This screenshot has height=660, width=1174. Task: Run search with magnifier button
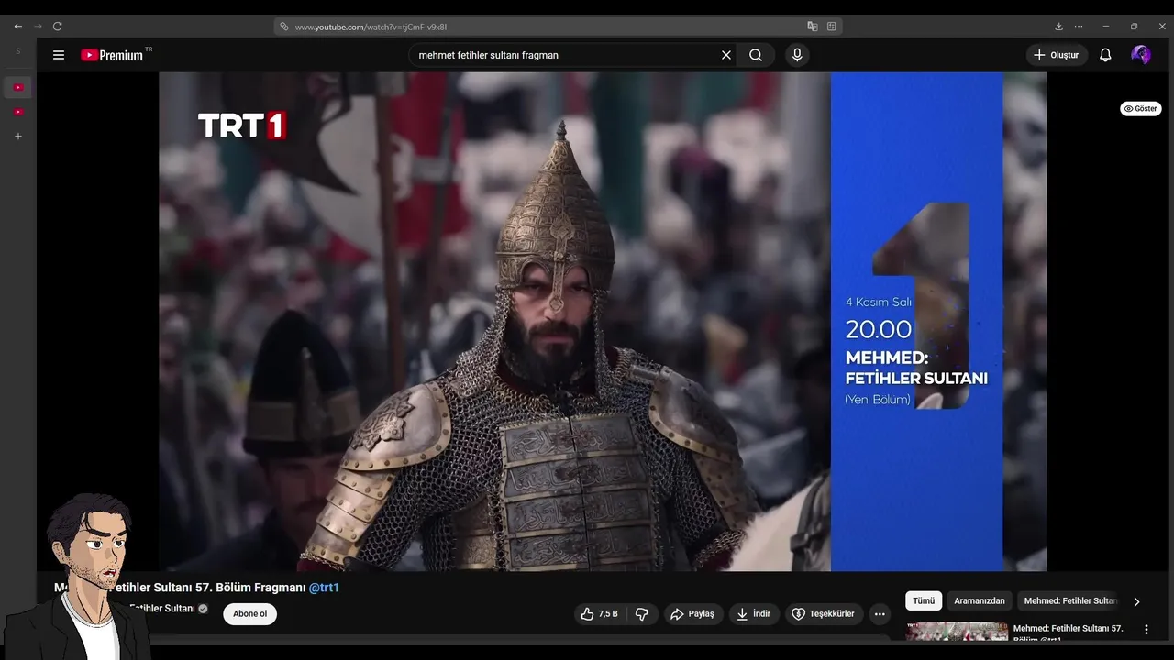click(756, 55)
